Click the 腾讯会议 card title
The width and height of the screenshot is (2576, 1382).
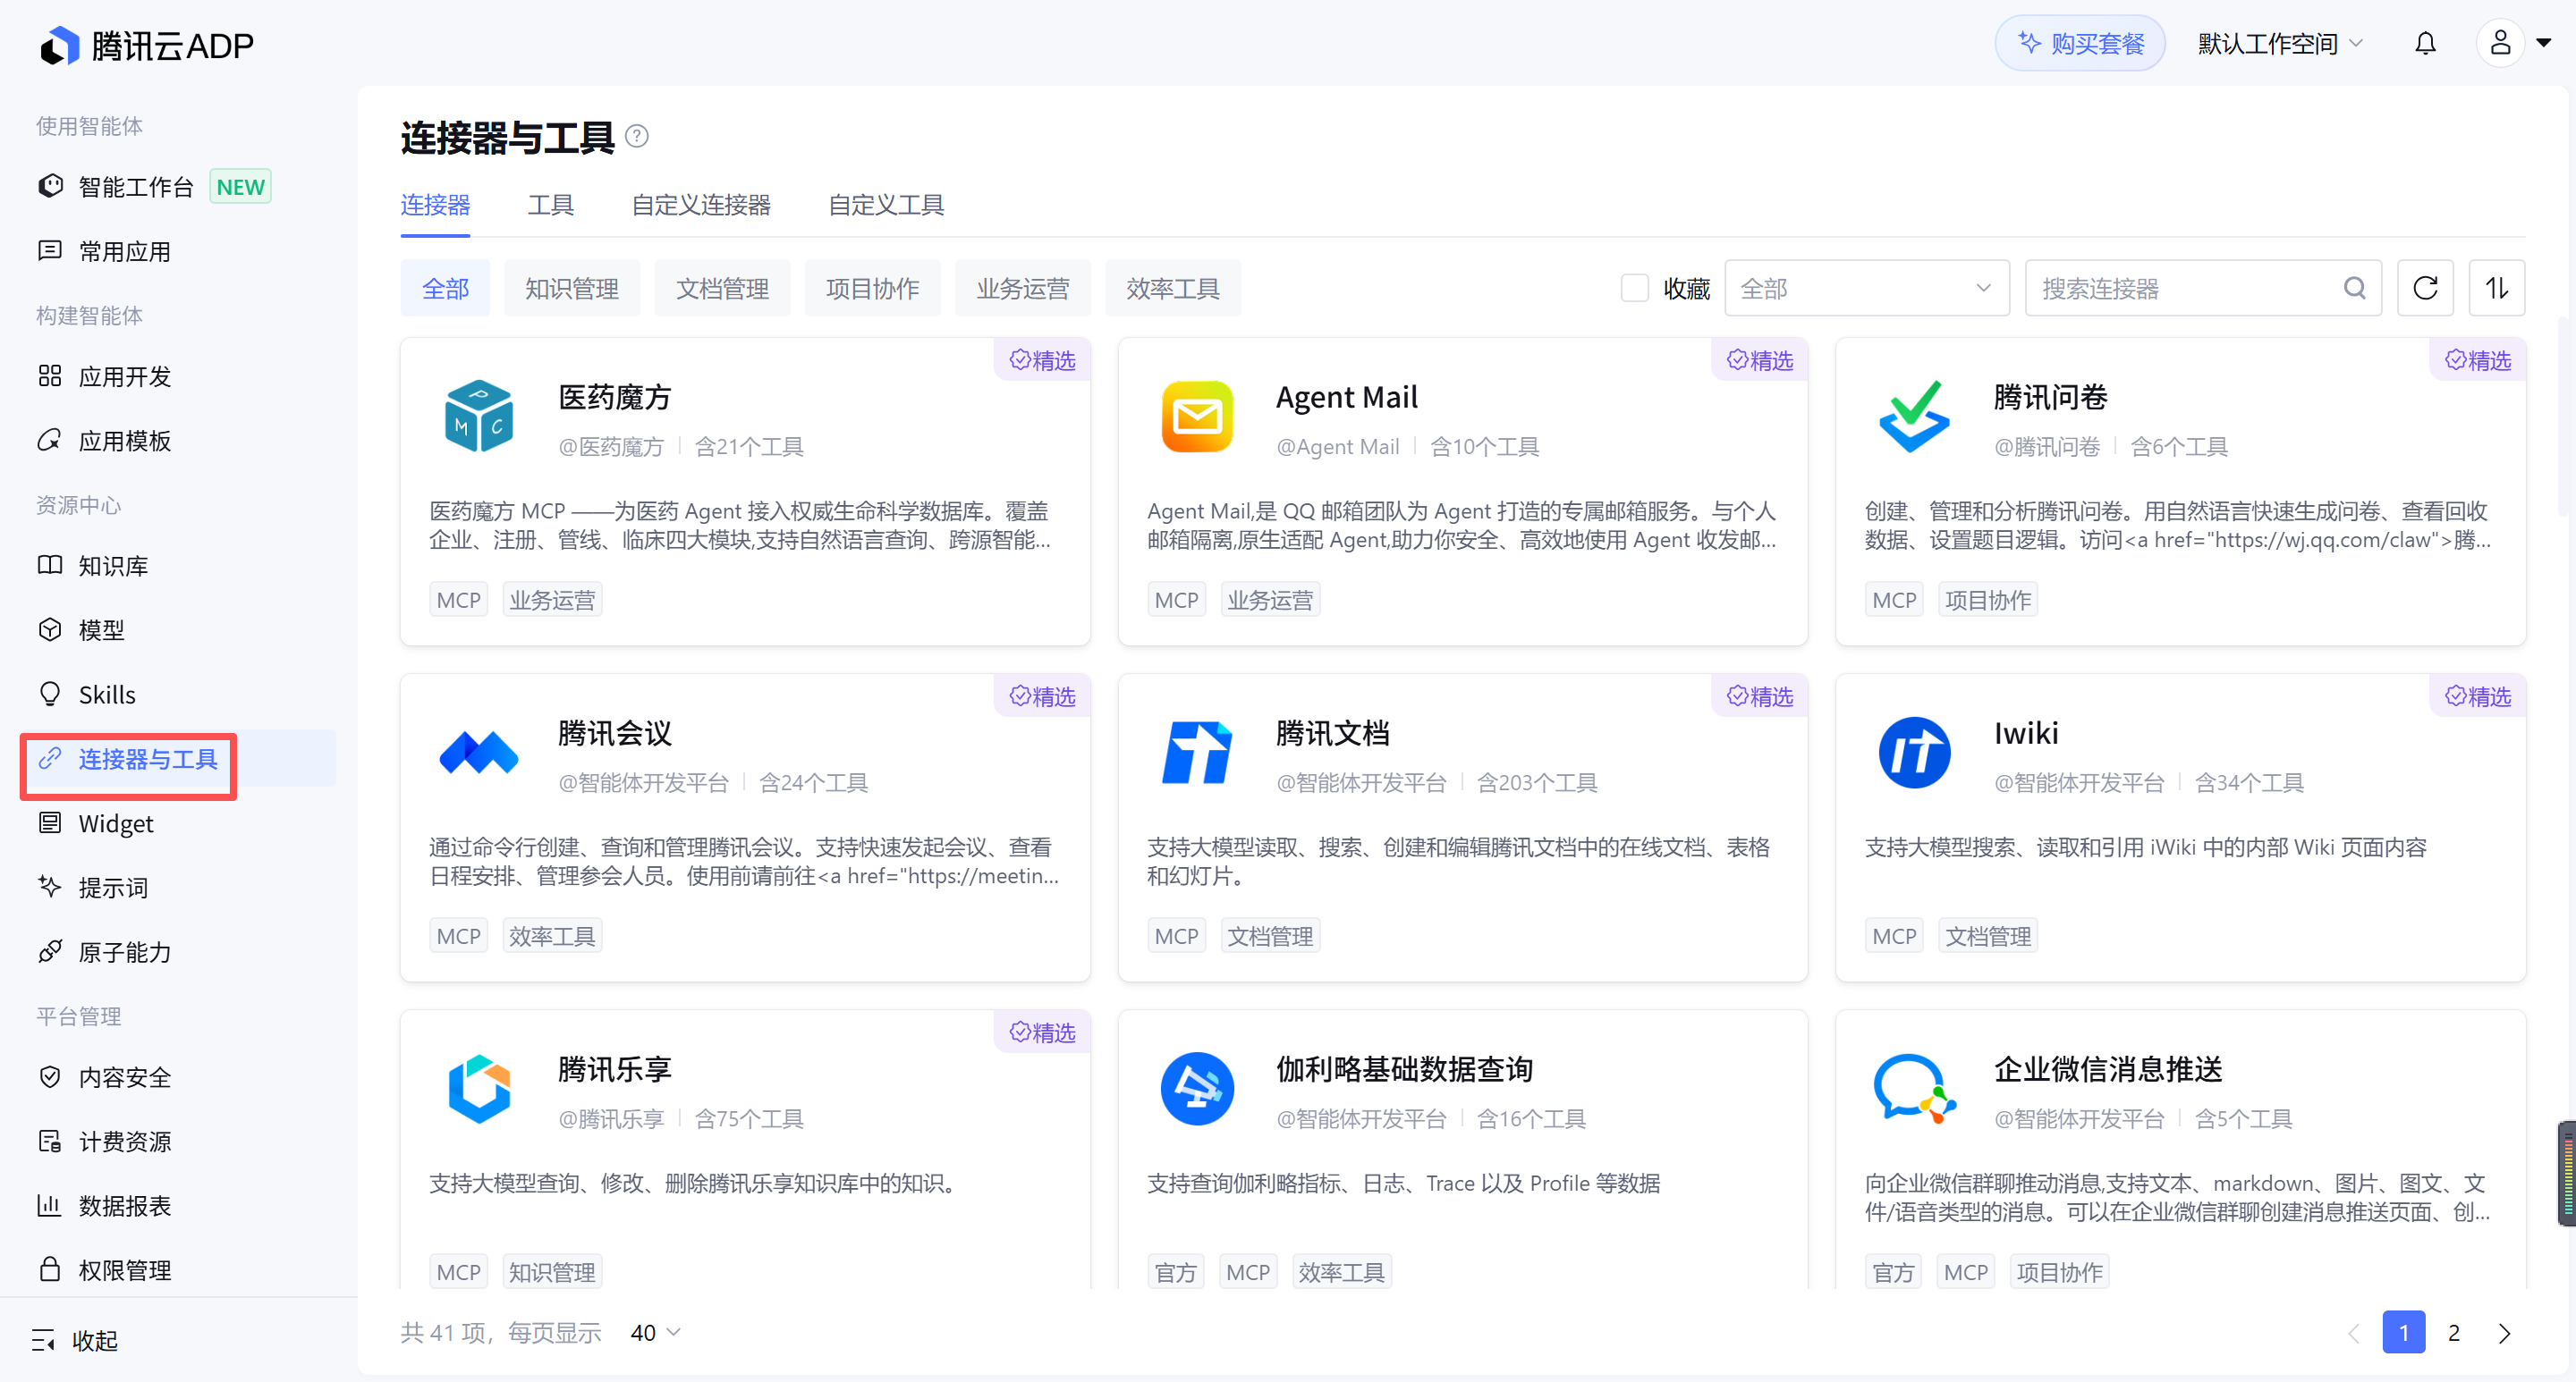tap(614, 734)
